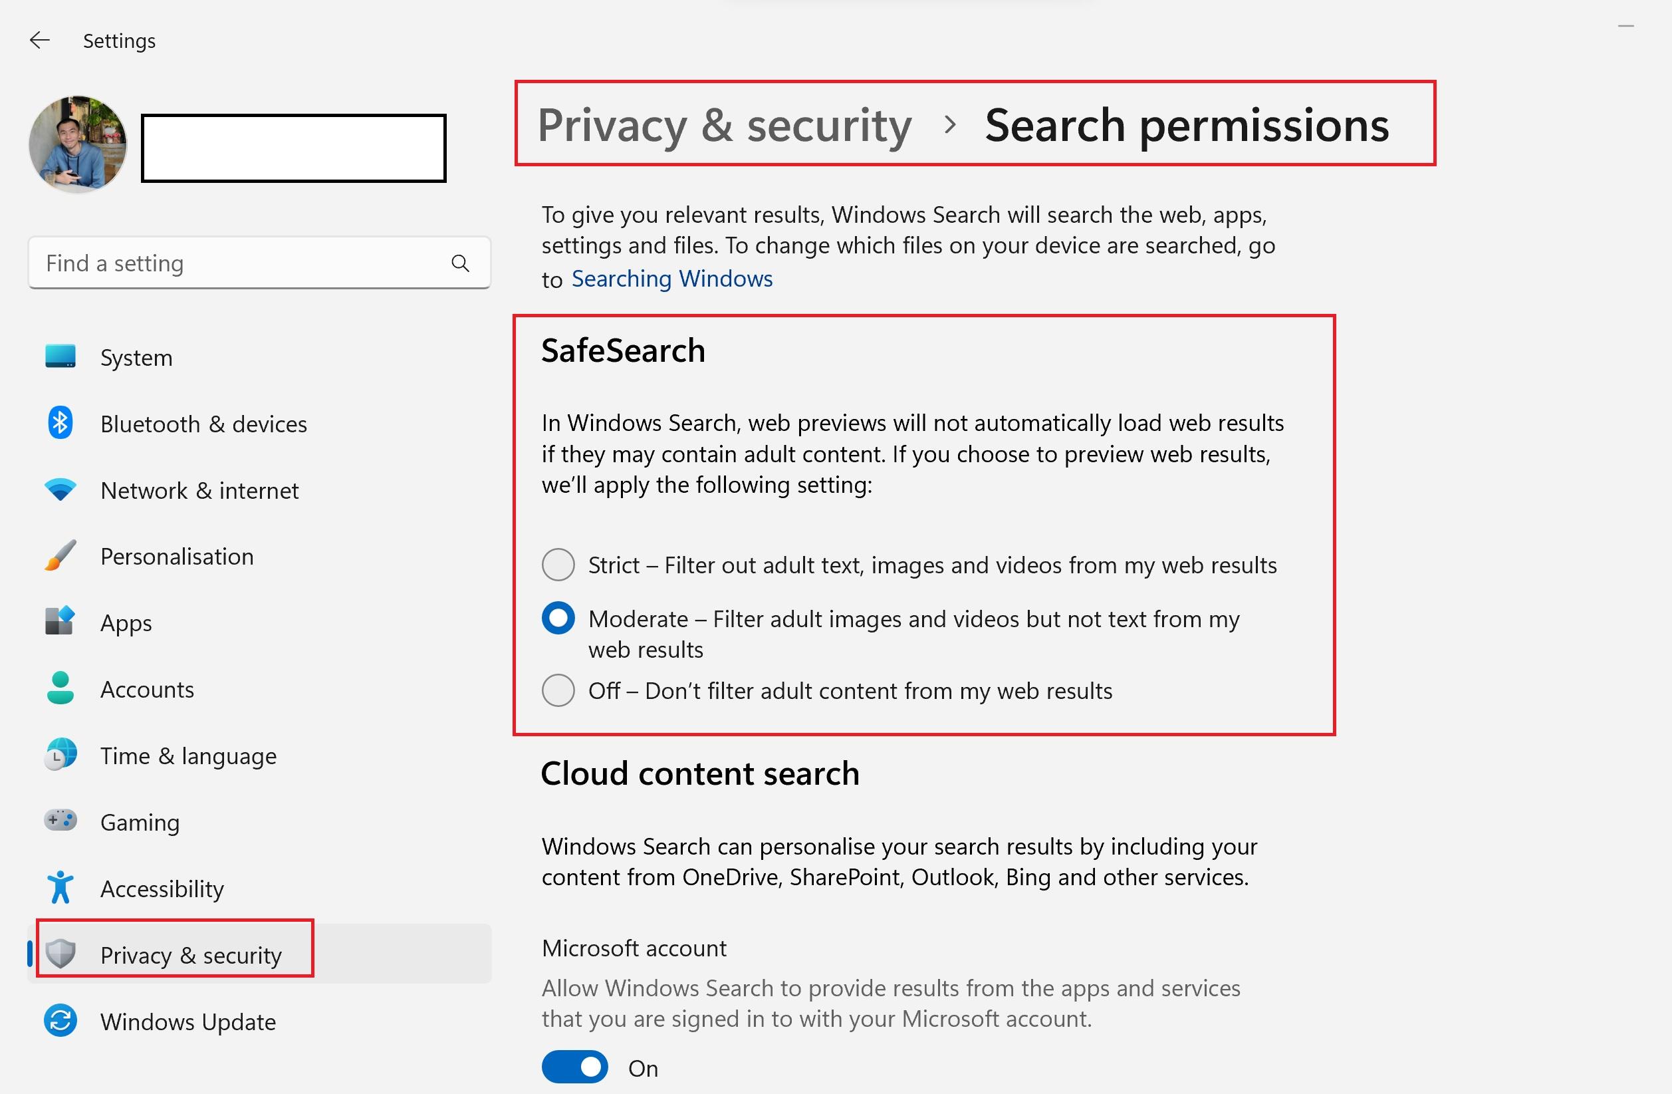1672x1094 pixels.
Task: Click the Bluetooth & devices icon
Action: pyautogui.click(x=60, y=423)
